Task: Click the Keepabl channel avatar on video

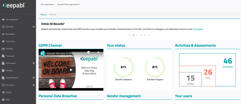Action: [x=43, y=53]
